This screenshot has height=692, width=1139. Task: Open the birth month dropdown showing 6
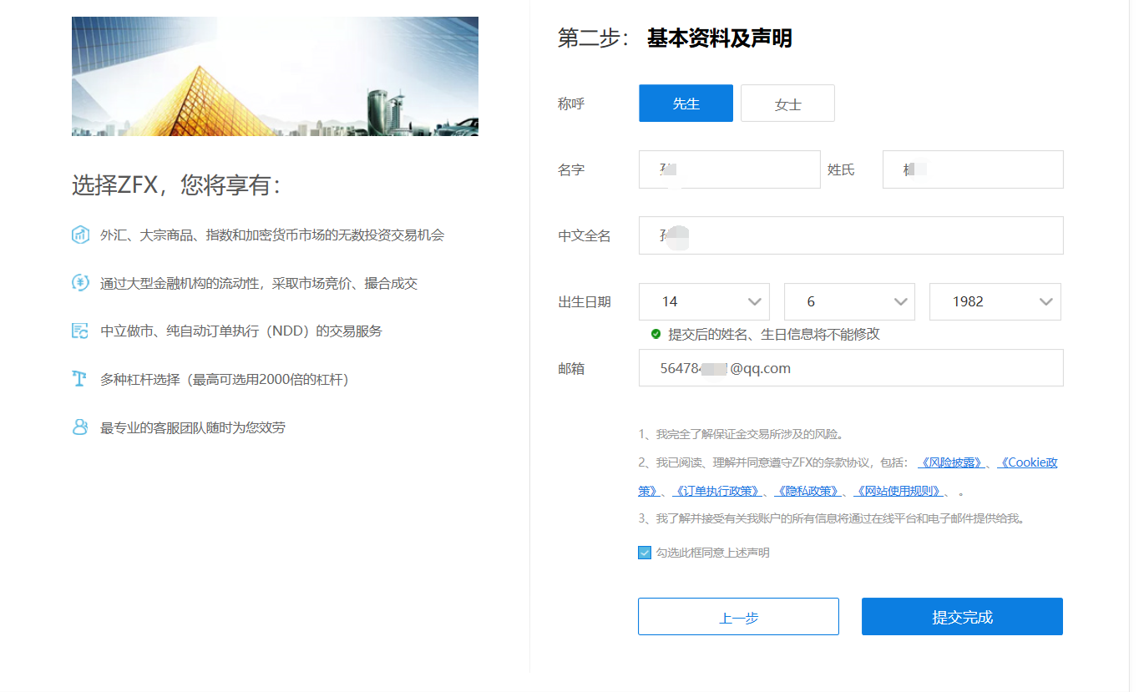tap(849, 301)
